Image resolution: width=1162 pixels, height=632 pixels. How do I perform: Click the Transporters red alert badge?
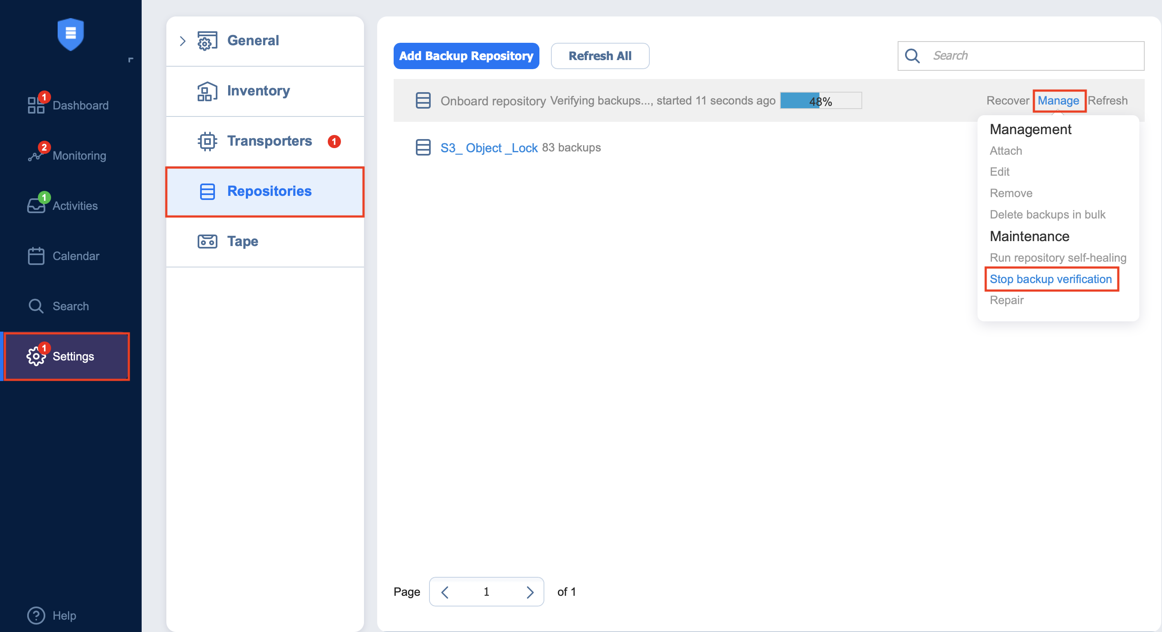click(334, 141)
